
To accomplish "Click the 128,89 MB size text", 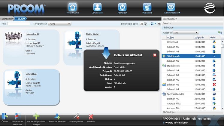I will tap(30, 54).
